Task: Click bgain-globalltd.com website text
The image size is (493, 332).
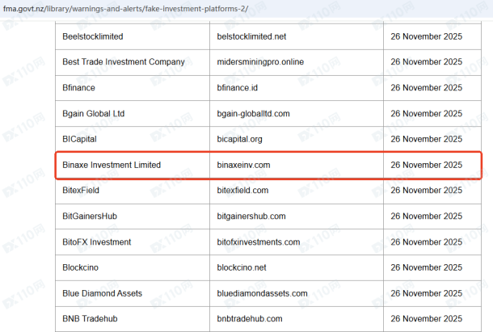Action: pos(264,114)
